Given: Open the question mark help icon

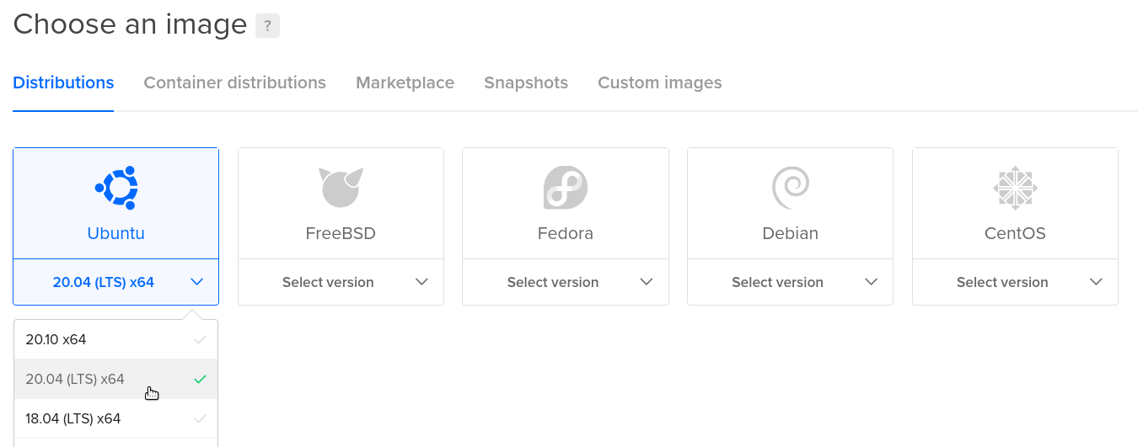Looking at the screenshot, I should [267, 25].
